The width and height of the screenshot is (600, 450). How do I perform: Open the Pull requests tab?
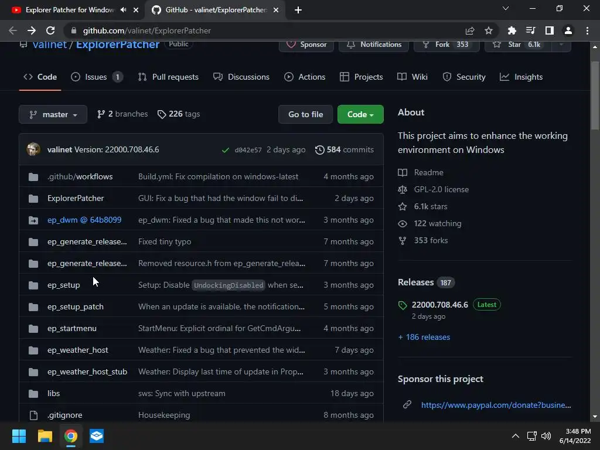click(168, 77)
